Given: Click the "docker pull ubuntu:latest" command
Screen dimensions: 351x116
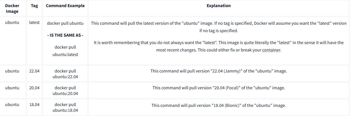Looking at the screenshot, I should click(x=65, y=51).
